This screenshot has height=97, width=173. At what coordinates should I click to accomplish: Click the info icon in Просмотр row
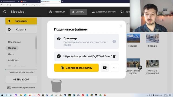pos(114,41)
